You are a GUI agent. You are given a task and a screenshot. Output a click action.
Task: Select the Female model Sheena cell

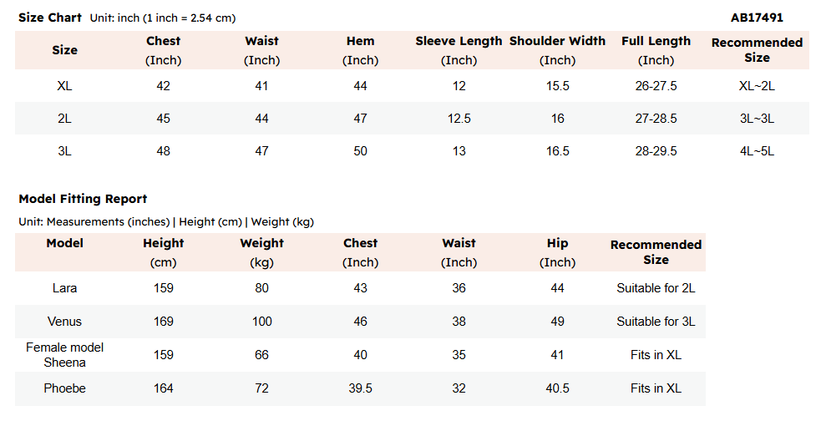64,355
